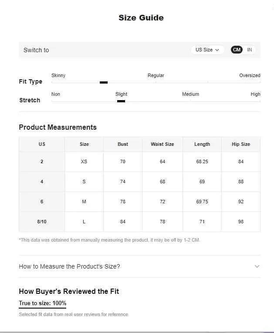Click the chevron next to How to Measure
Image resolution: width=274 pixels, height=333 pixels.
click(x=257, y=266)
